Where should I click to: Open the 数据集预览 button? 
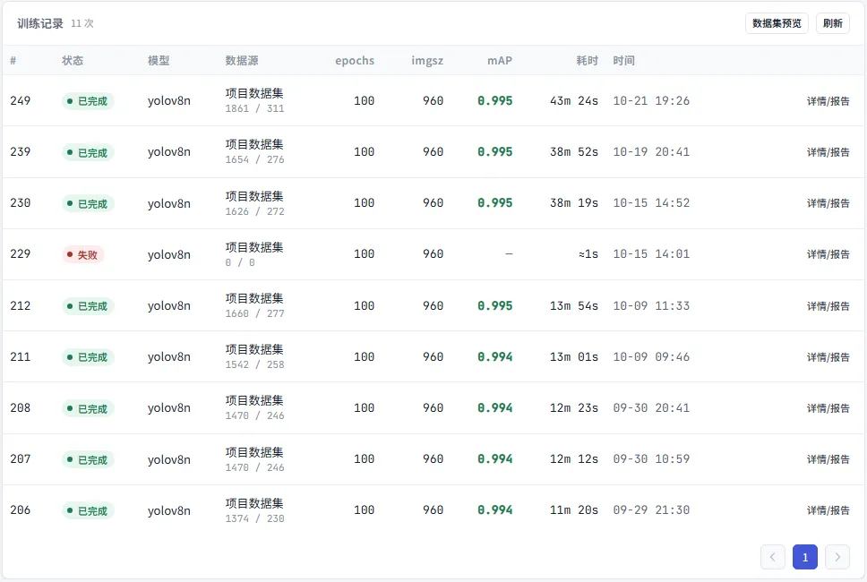pyautogui.click(x=777, y=23)
